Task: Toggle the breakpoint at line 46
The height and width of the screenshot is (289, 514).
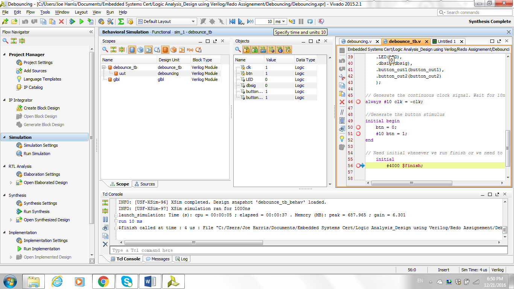Action: pyautogui.click(x=358, y=102)
